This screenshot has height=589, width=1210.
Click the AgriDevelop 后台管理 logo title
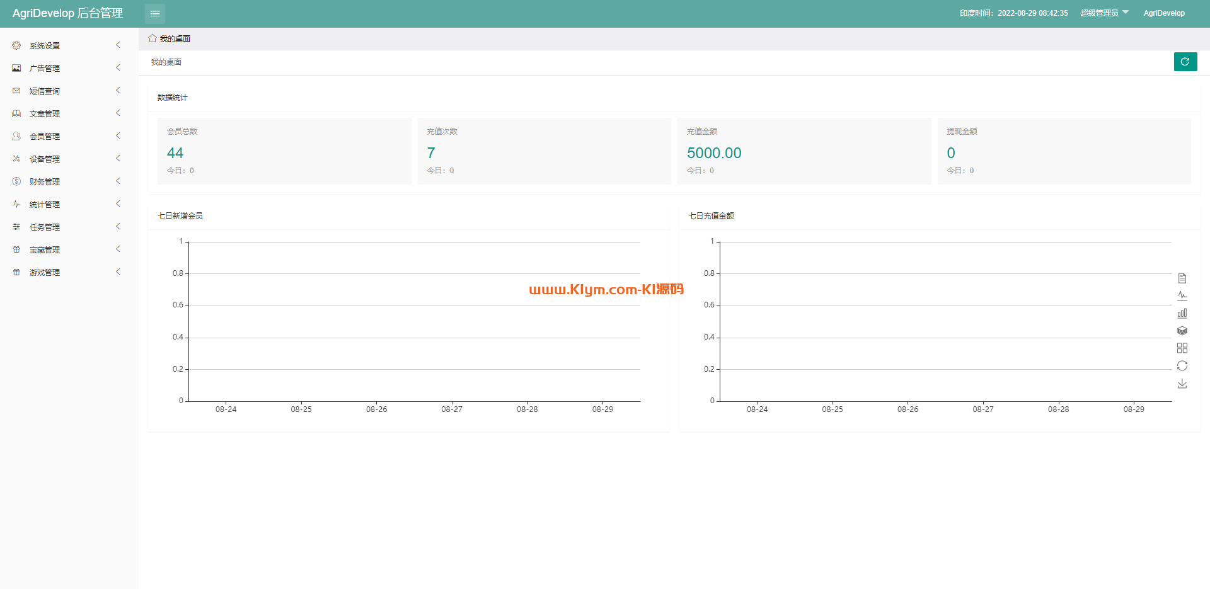67,13
